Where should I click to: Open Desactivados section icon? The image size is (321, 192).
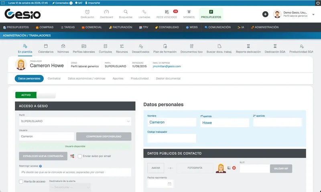(141, 46)
